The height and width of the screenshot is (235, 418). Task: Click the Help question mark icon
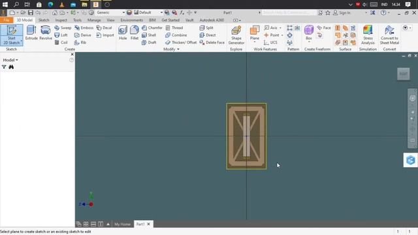point(383,12)
